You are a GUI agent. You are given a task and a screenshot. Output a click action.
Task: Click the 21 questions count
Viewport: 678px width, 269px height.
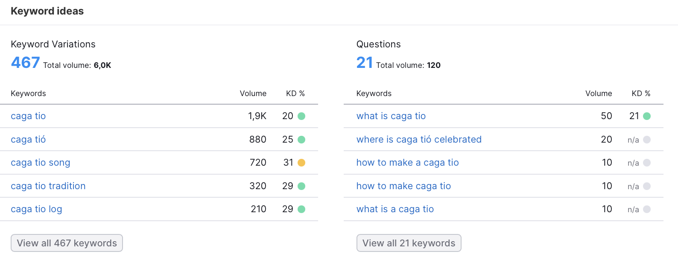tap(365, 63)
